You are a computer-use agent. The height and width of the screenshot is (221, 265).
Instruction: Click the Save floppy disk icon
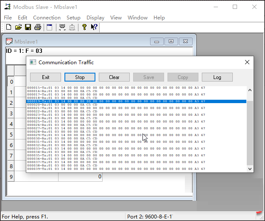coord(28,27)
